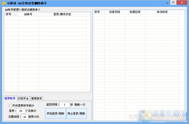Image resolution: width=189 pixels, height=124 pixels.
Task: Focus the 设置线程 field showing 30
Action: pos(25,117)
